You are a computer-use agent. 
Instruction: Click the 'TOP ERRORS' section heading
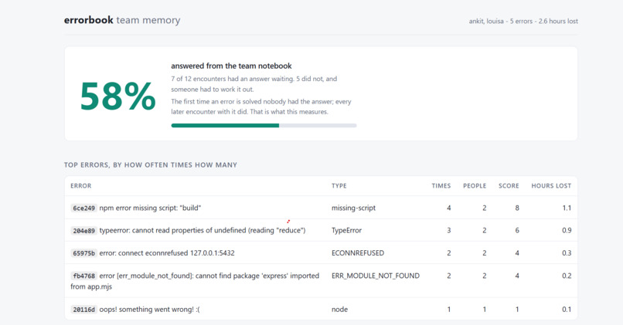tap(151, 164)
